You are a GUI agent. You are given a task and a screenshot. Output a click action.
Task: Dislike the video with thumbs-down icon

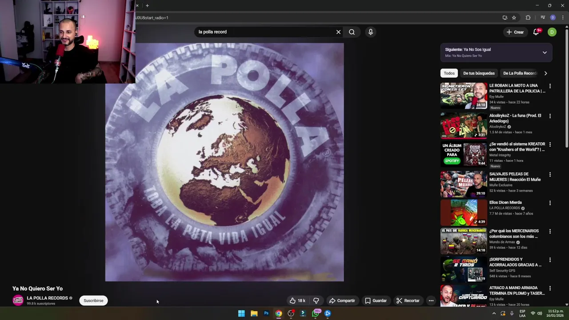316,300
